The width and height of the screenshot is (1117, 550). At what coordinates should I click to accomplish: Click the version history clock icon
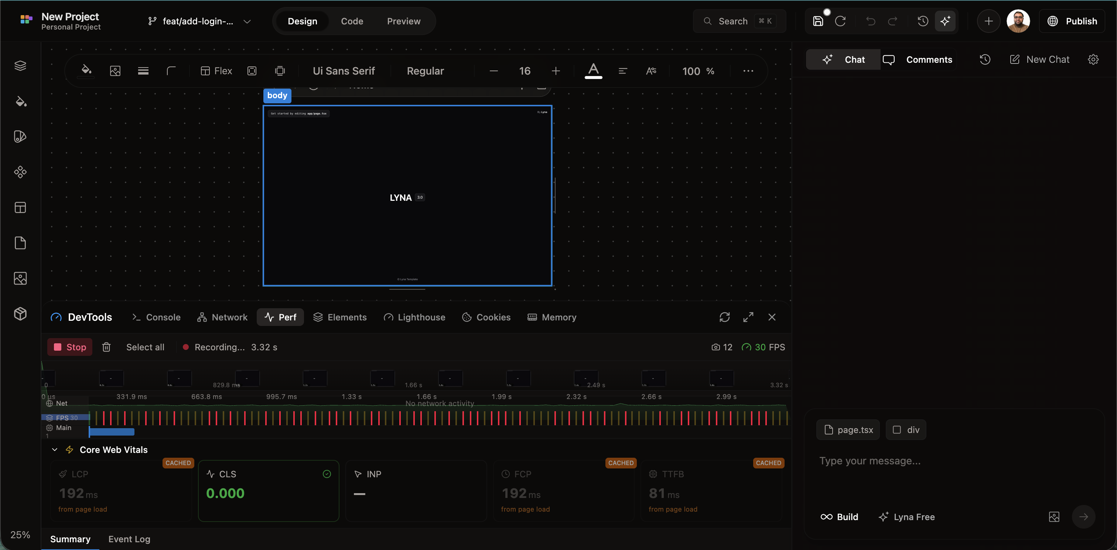click(923, 21)
